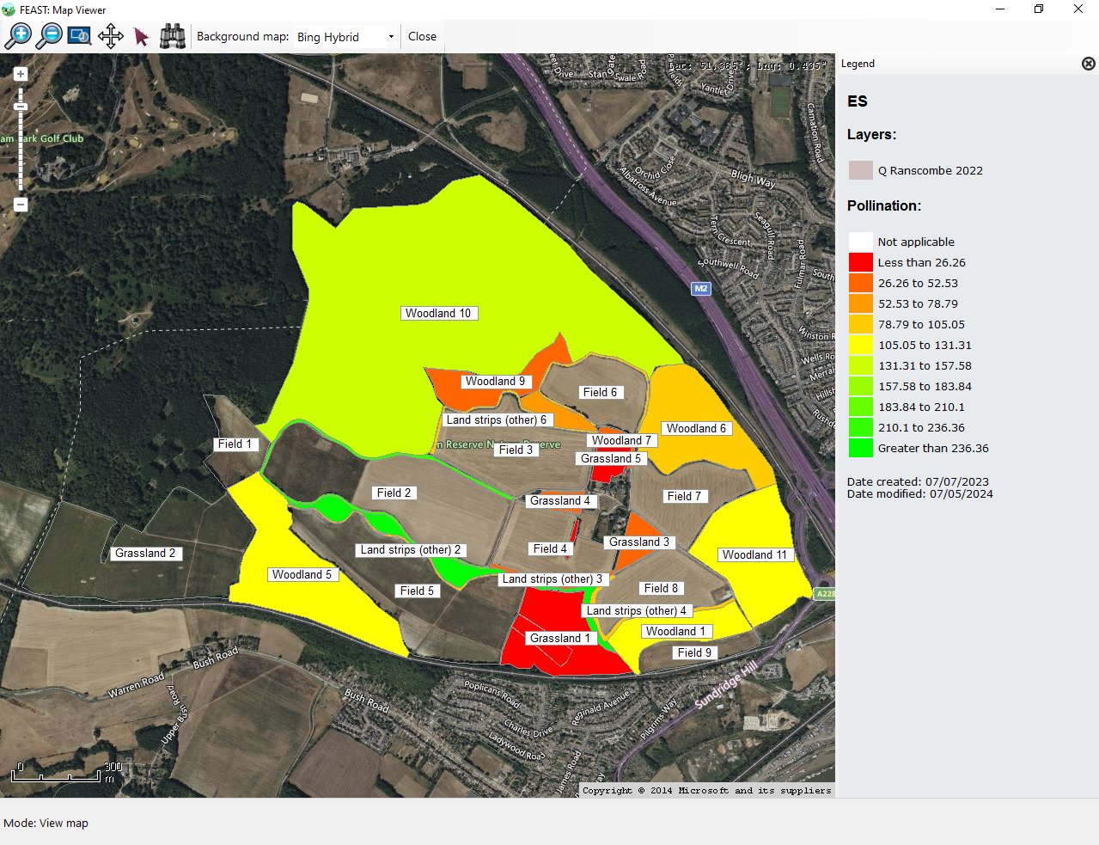This screenshot has width=1099, height=845.
Task: Click the zoom to full extent icon
Action: click(x=80, y=36)
